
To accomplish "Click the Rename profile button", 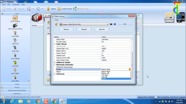I will tap(84, 29).
